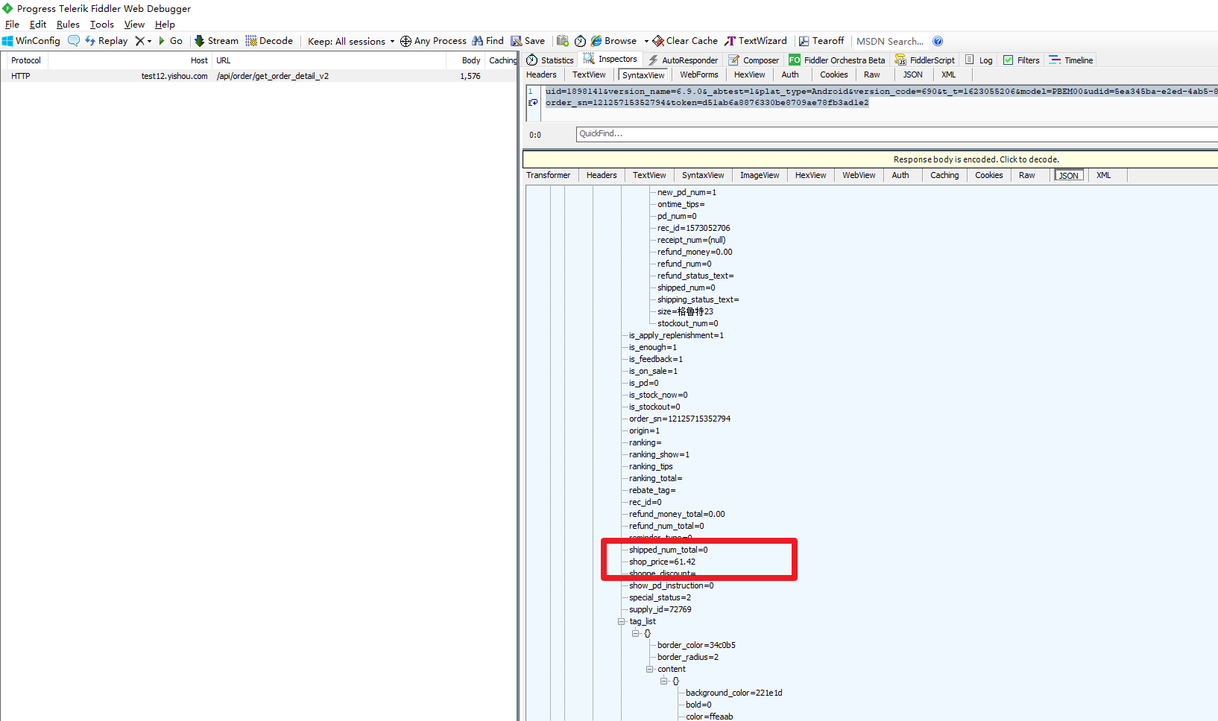Open FiddlerScript tab
Image resolution: width=1218 pixels, height=721 pixels.
click(x=924, y=60)
